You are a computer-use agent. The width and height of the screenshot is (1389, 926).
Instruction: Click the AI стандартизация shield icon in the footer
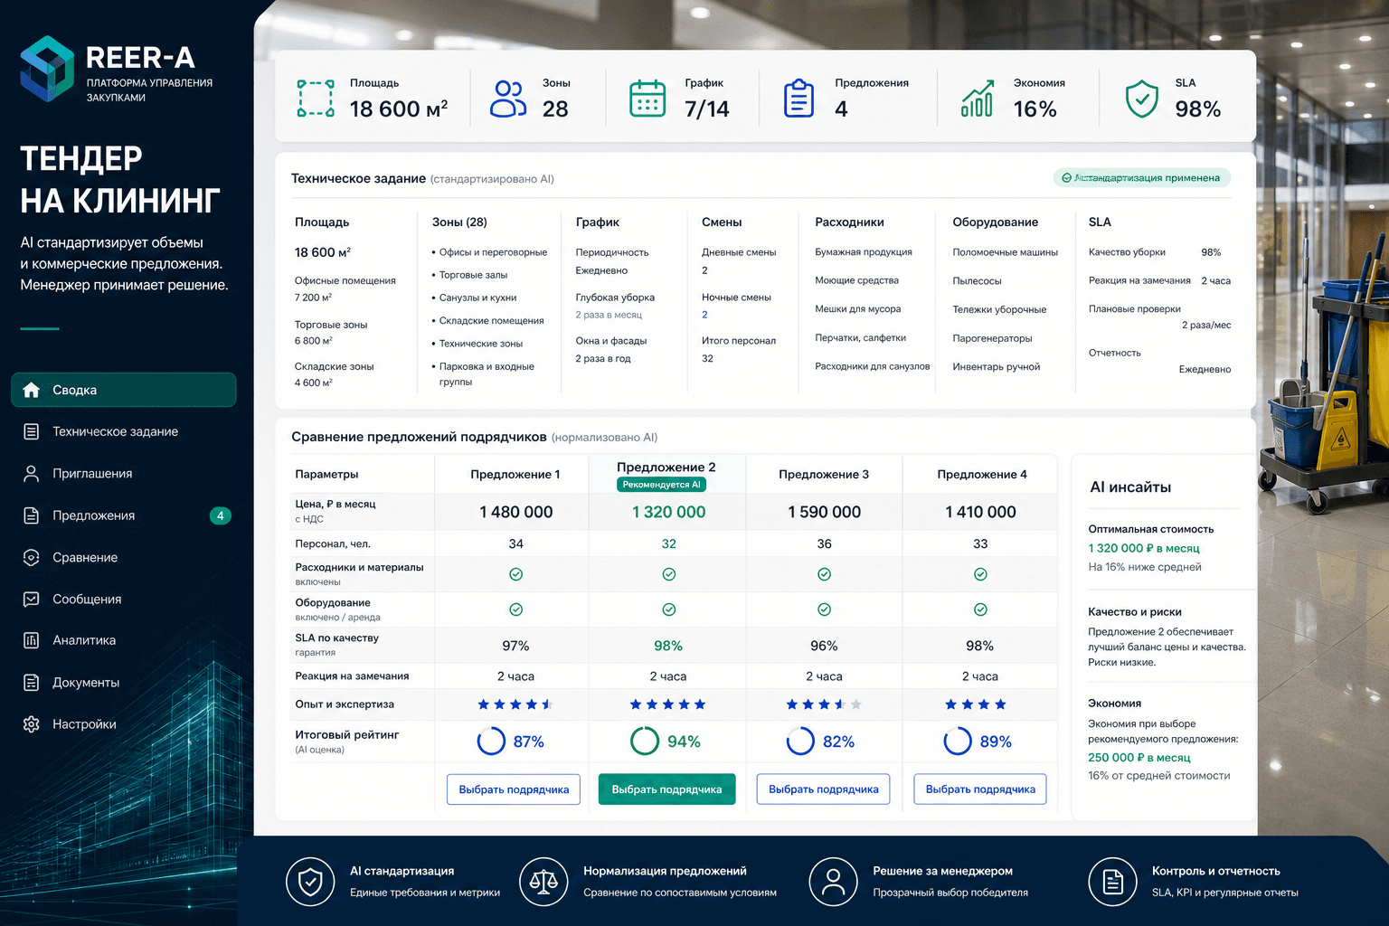coord(310,882)
